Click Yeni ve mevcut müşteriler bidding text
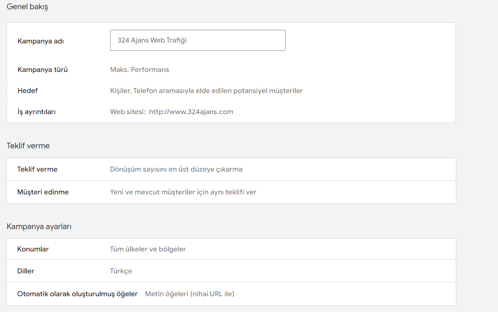Viewport: 498px width, 312px height. (183, 192)
